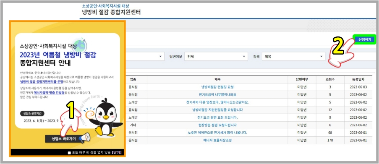The image size is (379, 164).
Task: Click the 상담소 바로가기 button in popup
Action: [x=64, y=139]
